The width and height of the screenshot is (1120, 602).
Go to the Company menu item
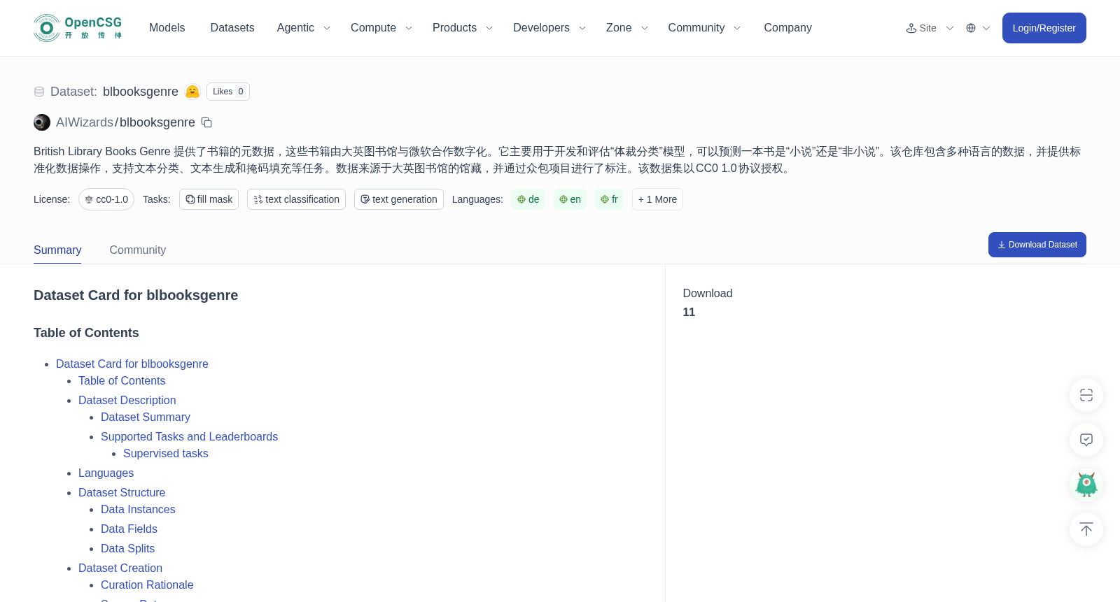(787, 28)
